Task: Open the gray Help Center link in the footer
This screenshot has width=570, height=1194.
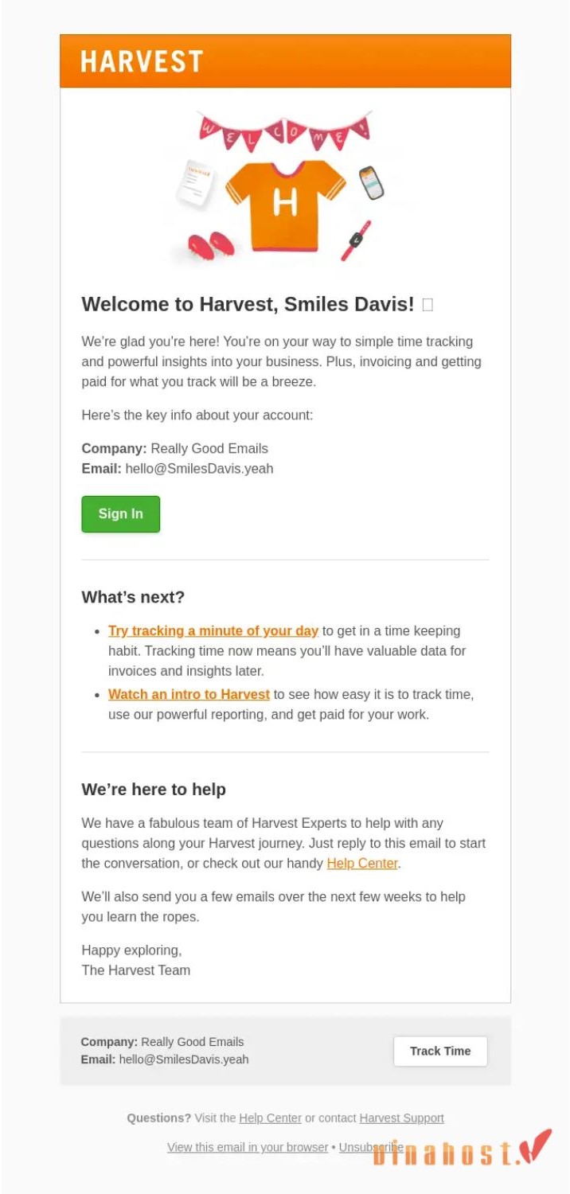Action: (270, 1118)
